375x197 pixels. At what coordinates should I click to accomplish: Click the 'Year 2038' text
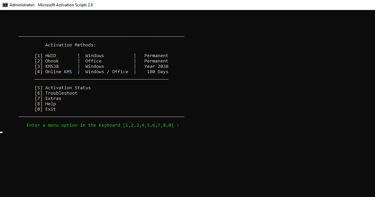point(156,66)
